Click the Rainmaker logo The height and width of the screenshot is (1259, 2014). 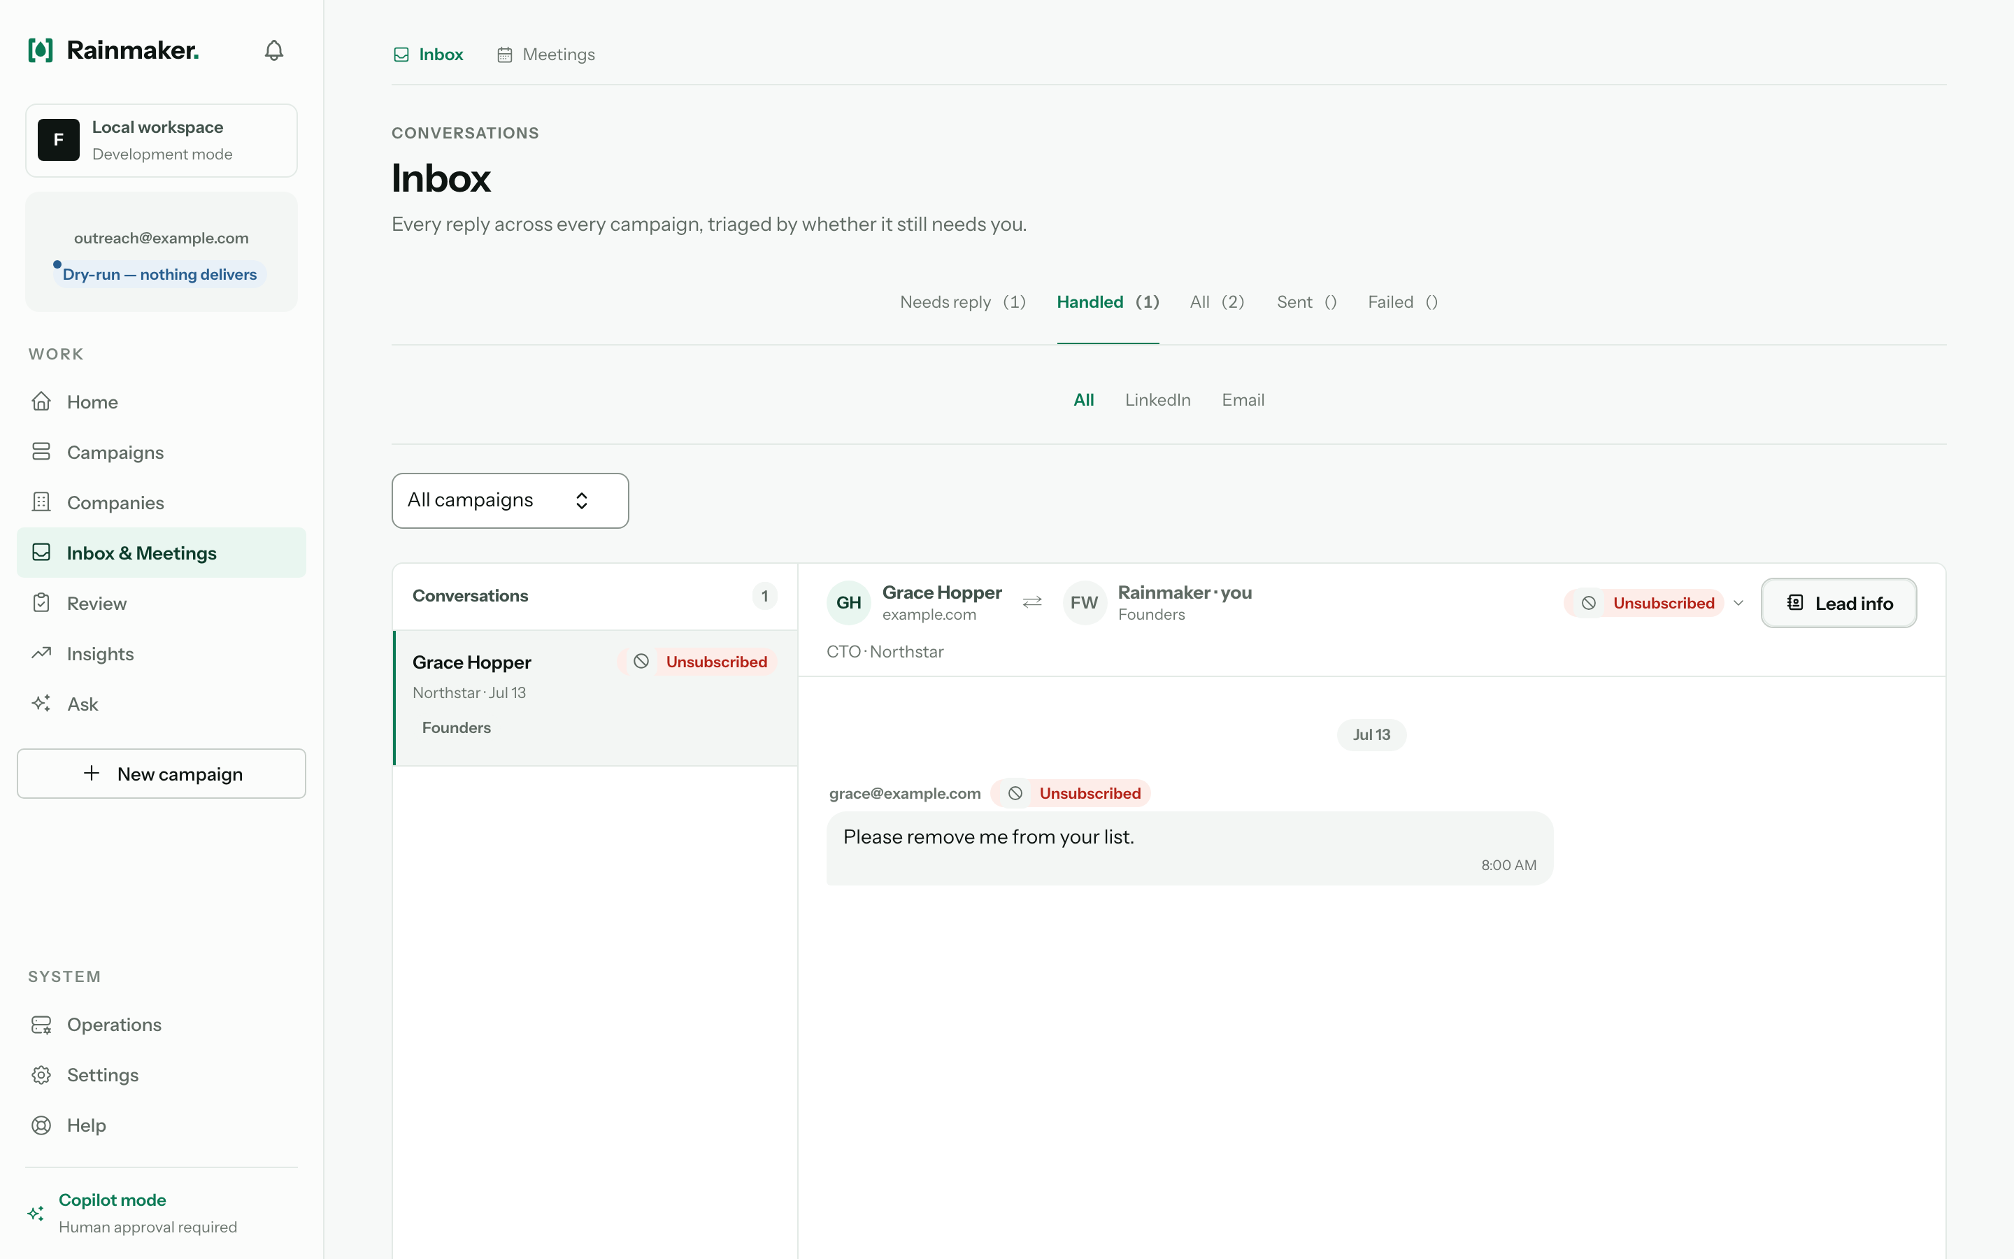coord(114,50)
